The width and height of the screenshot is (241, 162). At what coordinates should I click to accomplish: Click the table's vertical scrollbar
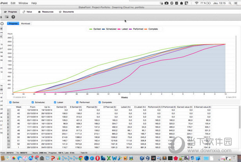(x=239, y=117)
